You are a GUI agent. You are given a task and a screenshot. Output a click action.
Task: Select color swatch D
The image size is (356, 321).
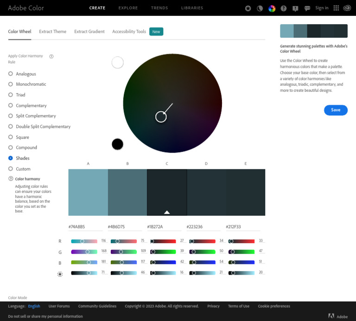tap(206, 193)
